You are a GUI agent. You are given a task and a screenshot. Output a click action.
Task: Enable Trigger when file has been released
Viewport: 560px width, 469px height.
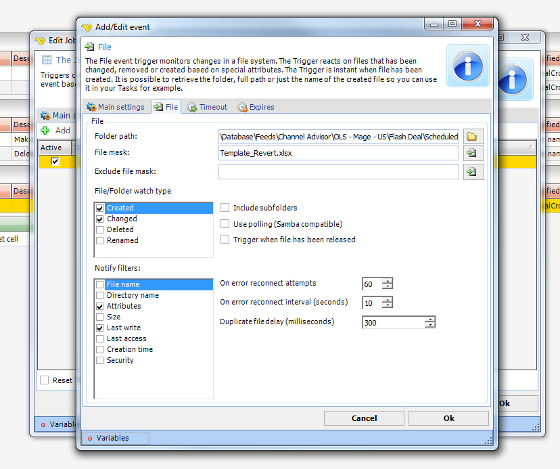[225, 240]
